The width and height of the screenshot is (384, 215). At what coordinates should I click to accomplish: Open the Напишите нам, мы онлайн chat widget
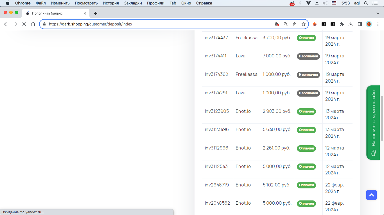[373, 123]
